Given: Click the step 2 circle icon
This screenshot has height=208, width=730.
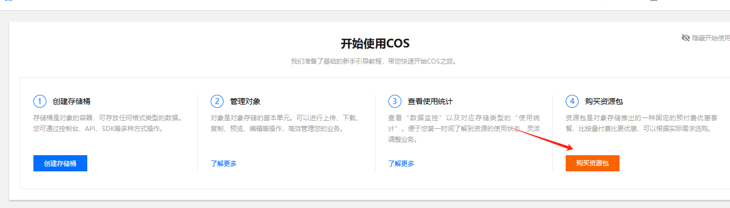Looking at the screenshot, I should [x=217, y=101].
